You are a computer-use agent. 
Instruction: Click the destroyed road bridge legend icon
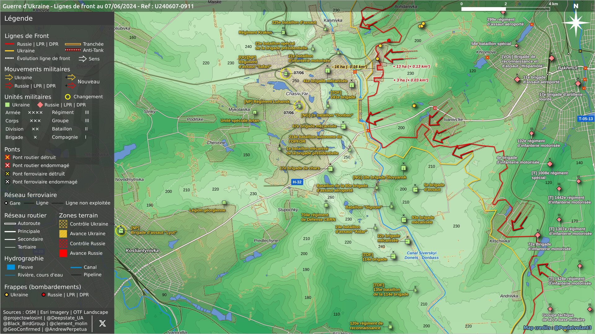pyautogui.click(x=7, y=157)
